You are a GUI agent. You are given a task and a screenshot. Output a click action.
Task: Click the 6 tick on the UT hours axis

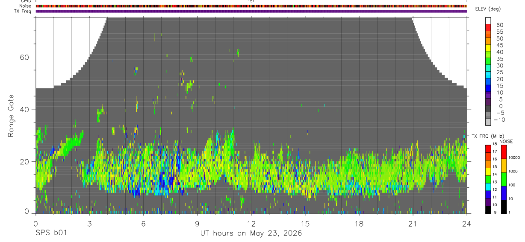click(x=143, y=223)
